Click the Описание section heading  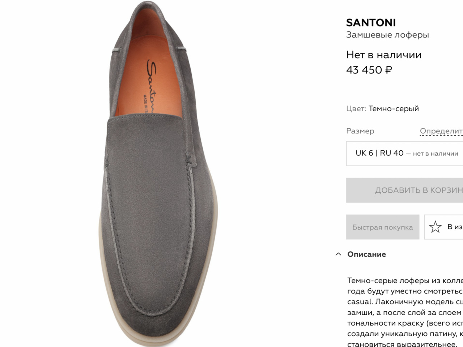click(x=366, y=254)
